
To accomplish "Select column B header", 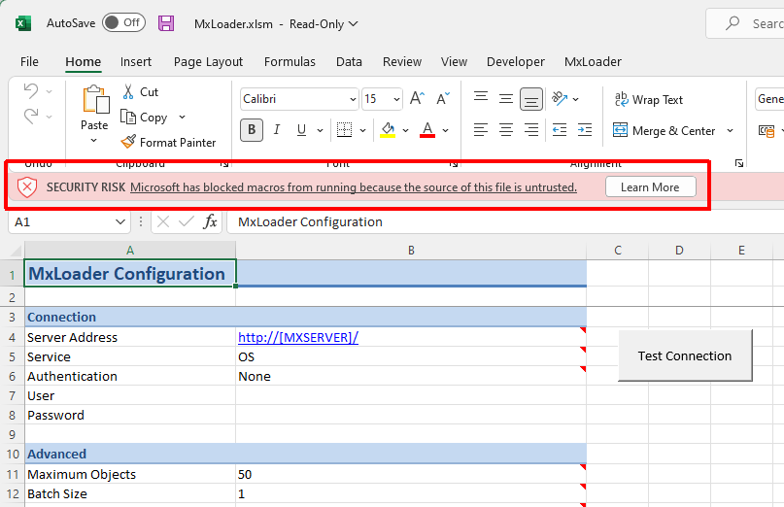I will pyautogui.click(x=411, y=251).
